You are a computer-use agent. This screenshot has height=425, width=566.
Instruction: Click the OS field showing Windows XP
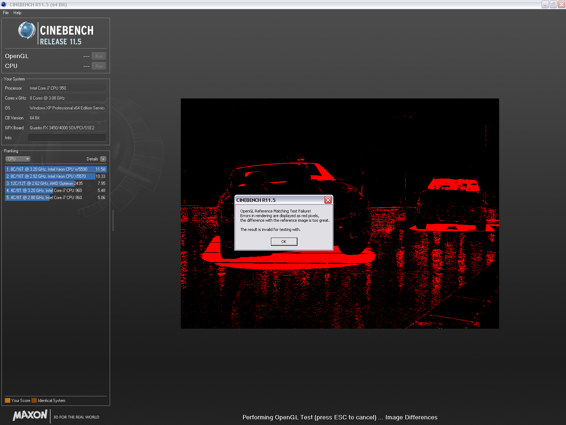click(67, 108)
